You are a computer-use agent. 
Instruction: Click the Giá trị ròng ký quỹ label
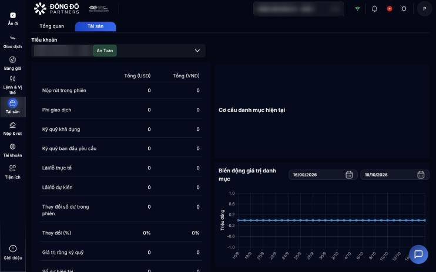(63, 252)
